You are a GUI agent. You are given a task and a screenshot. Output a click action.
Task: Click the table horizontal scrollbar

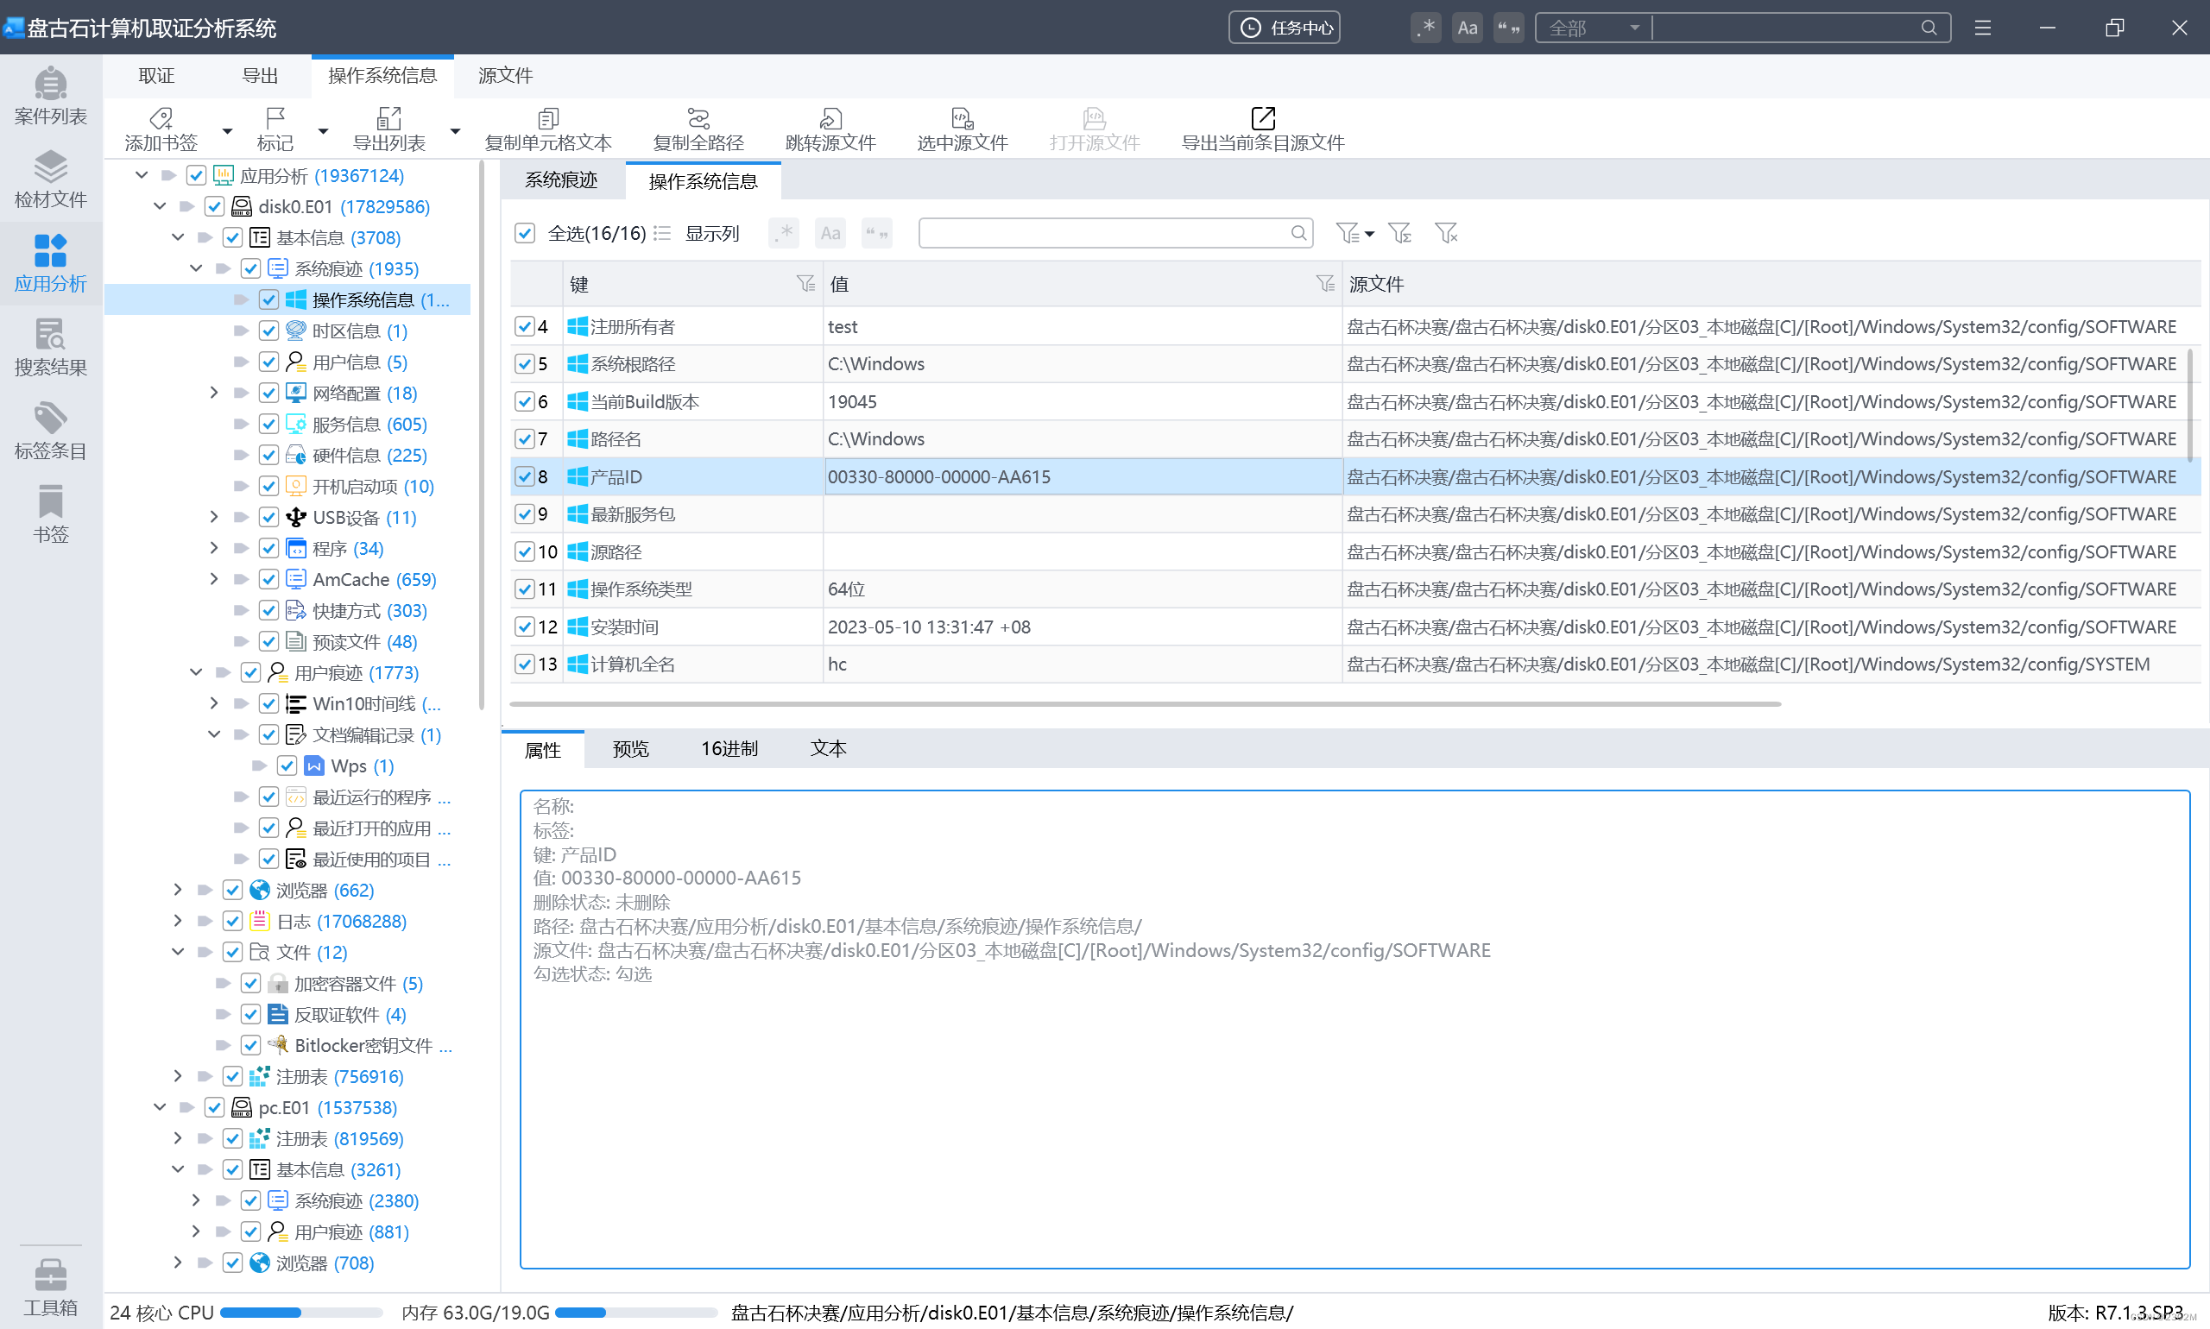[1145, 704]
